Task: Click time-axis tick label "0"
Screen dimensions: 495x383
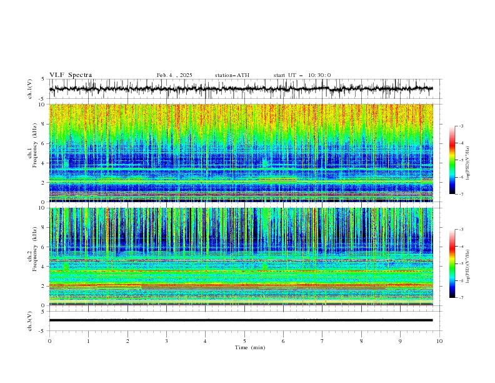Action: coord(49,341)
